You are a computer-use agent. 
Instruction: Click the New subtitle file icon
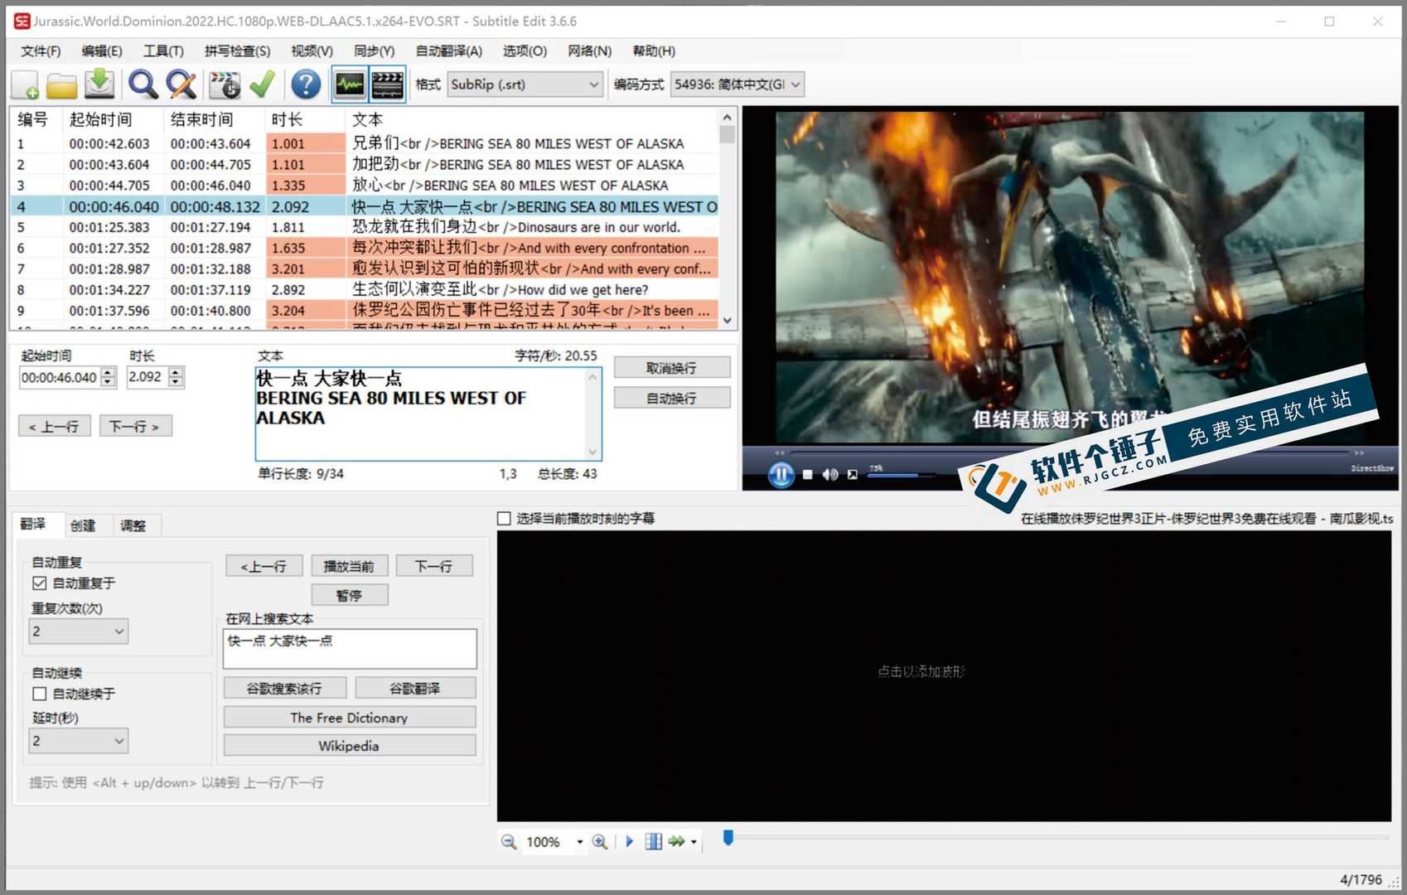[25, 85]
